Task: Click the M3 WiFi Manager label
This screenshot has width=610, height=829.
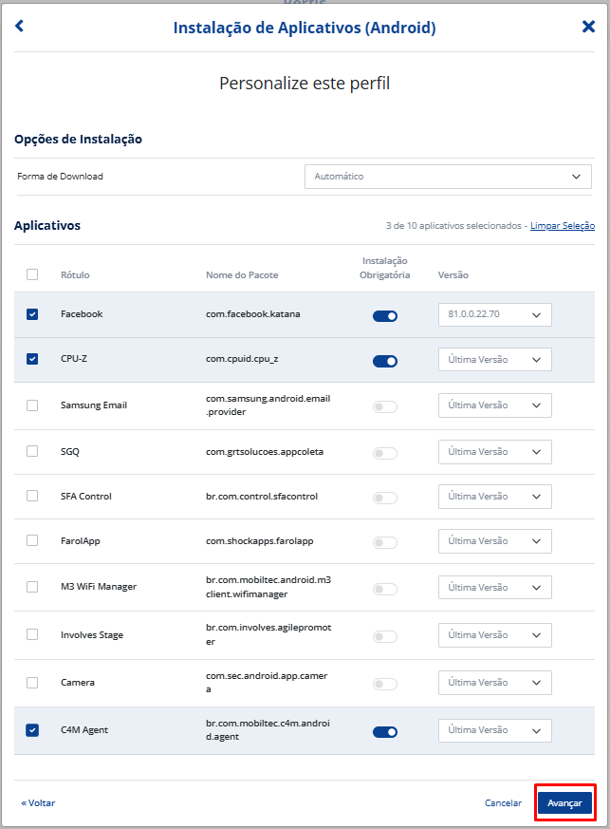Action: (x=99, y=587)
